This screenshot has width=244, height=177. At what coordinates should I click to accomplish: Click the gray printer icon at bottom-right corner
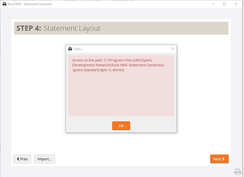tap(237, 171)
